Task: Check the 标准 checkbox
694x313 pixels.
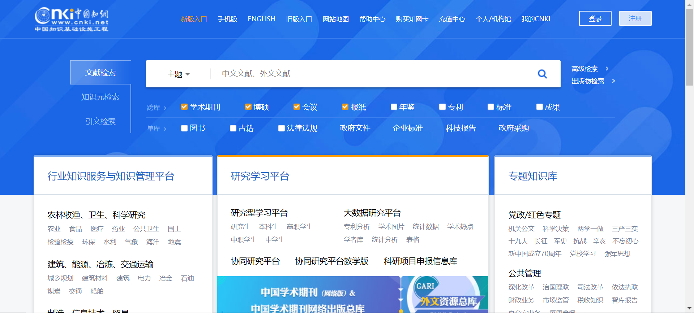Action: 491,107
